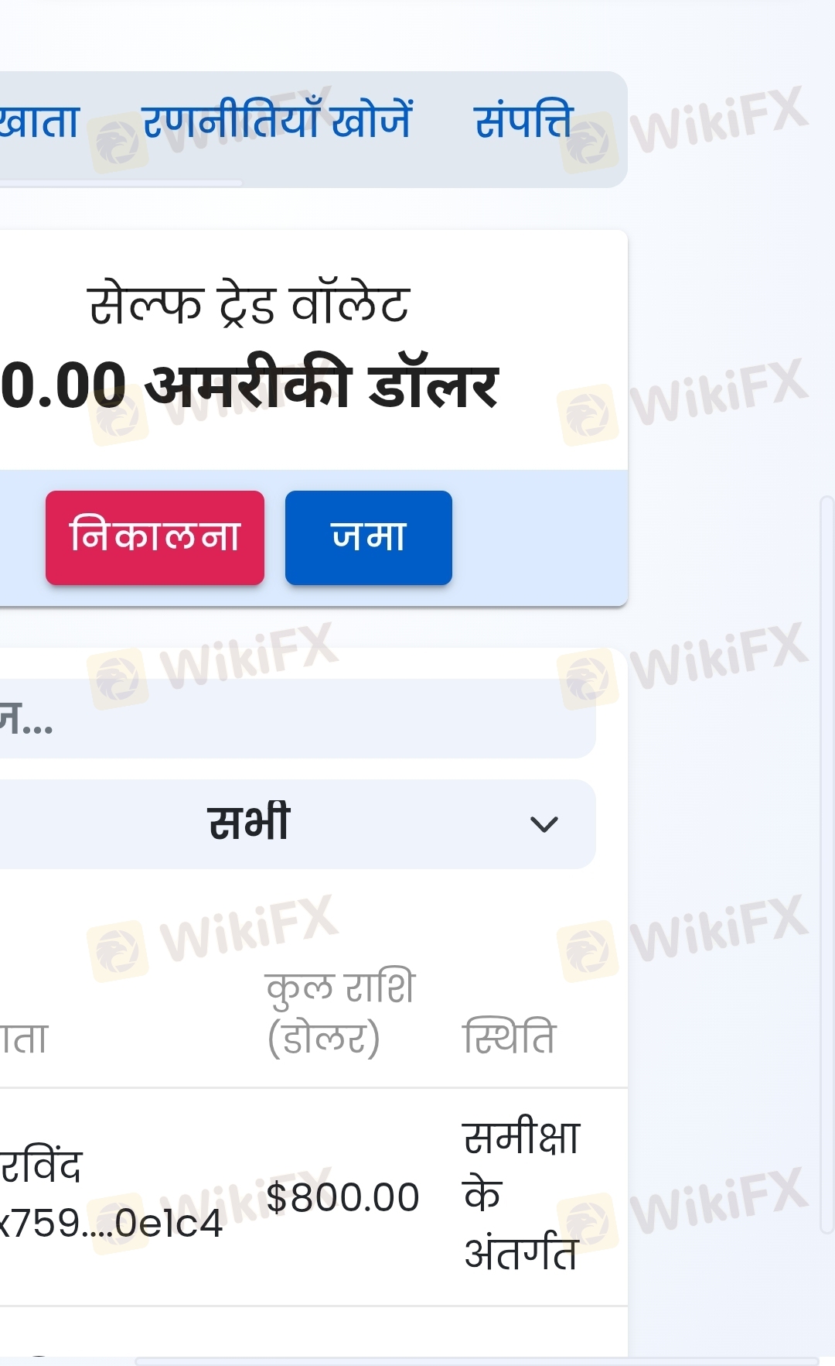
Task: Open the खाता tab
Action: (39, 122)
